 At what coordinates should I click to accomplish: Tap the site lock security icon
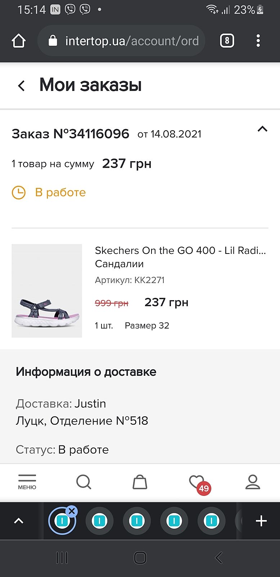(53, 41)
